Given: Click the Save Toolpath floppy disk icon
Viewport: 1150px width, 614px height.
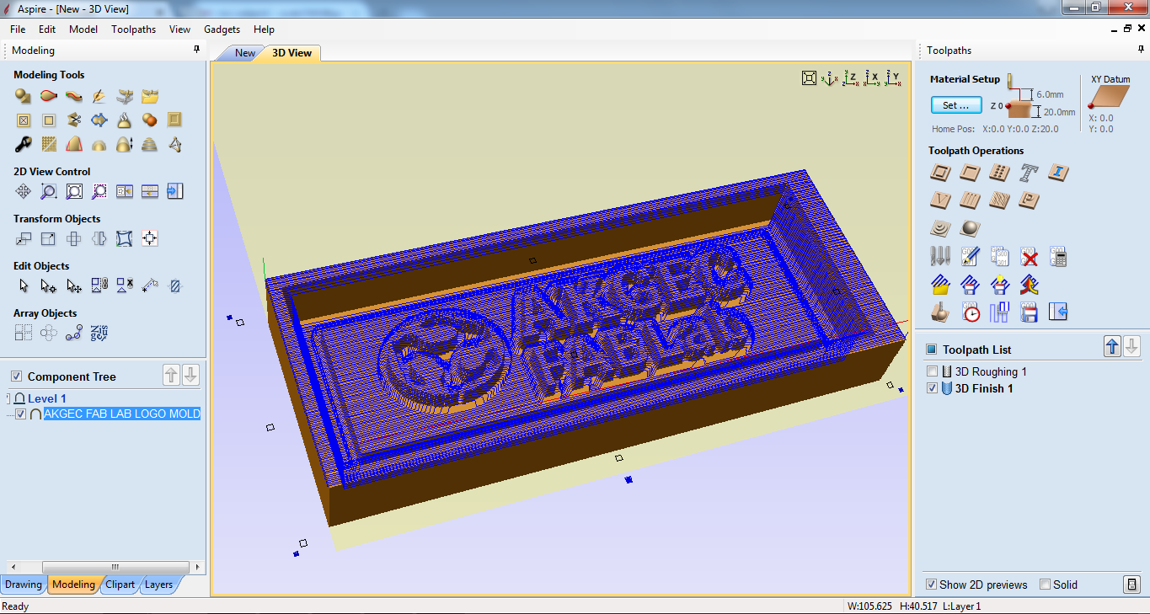Looking at the screenshot, I should point(1029,312).
